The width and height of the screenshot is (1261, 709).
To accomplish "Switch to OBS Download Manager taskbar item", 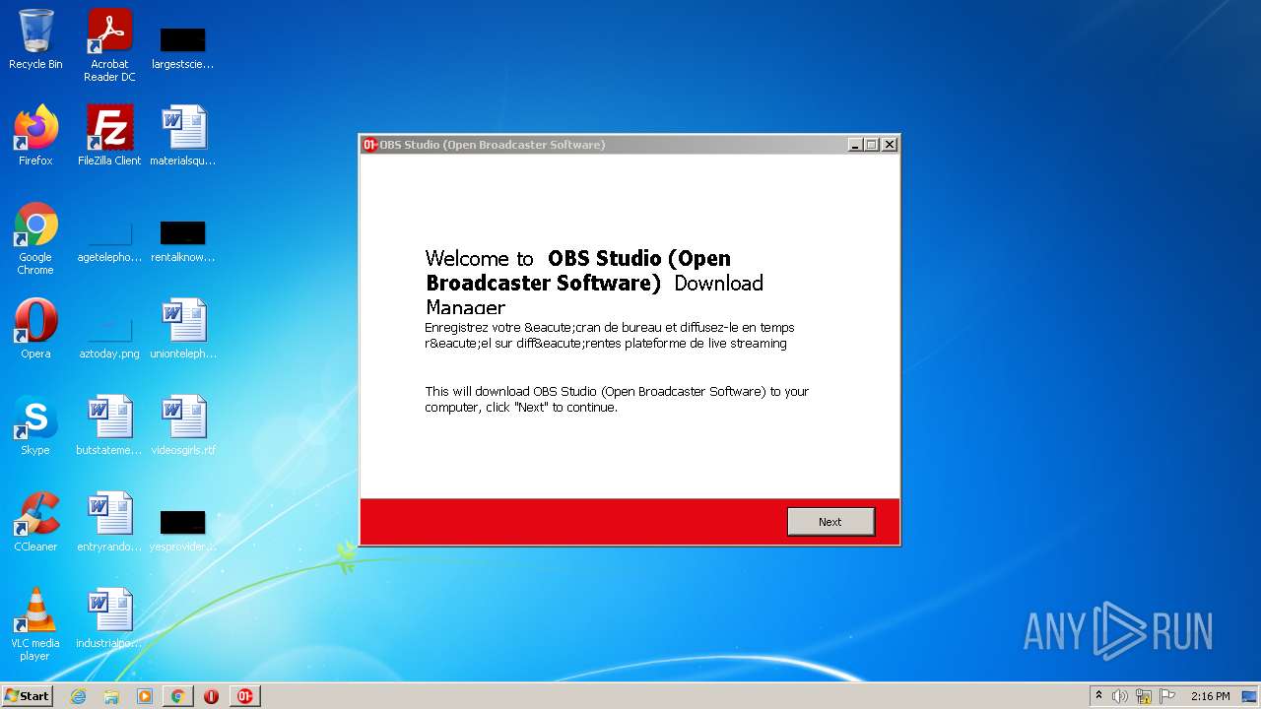I will [244, 696].
